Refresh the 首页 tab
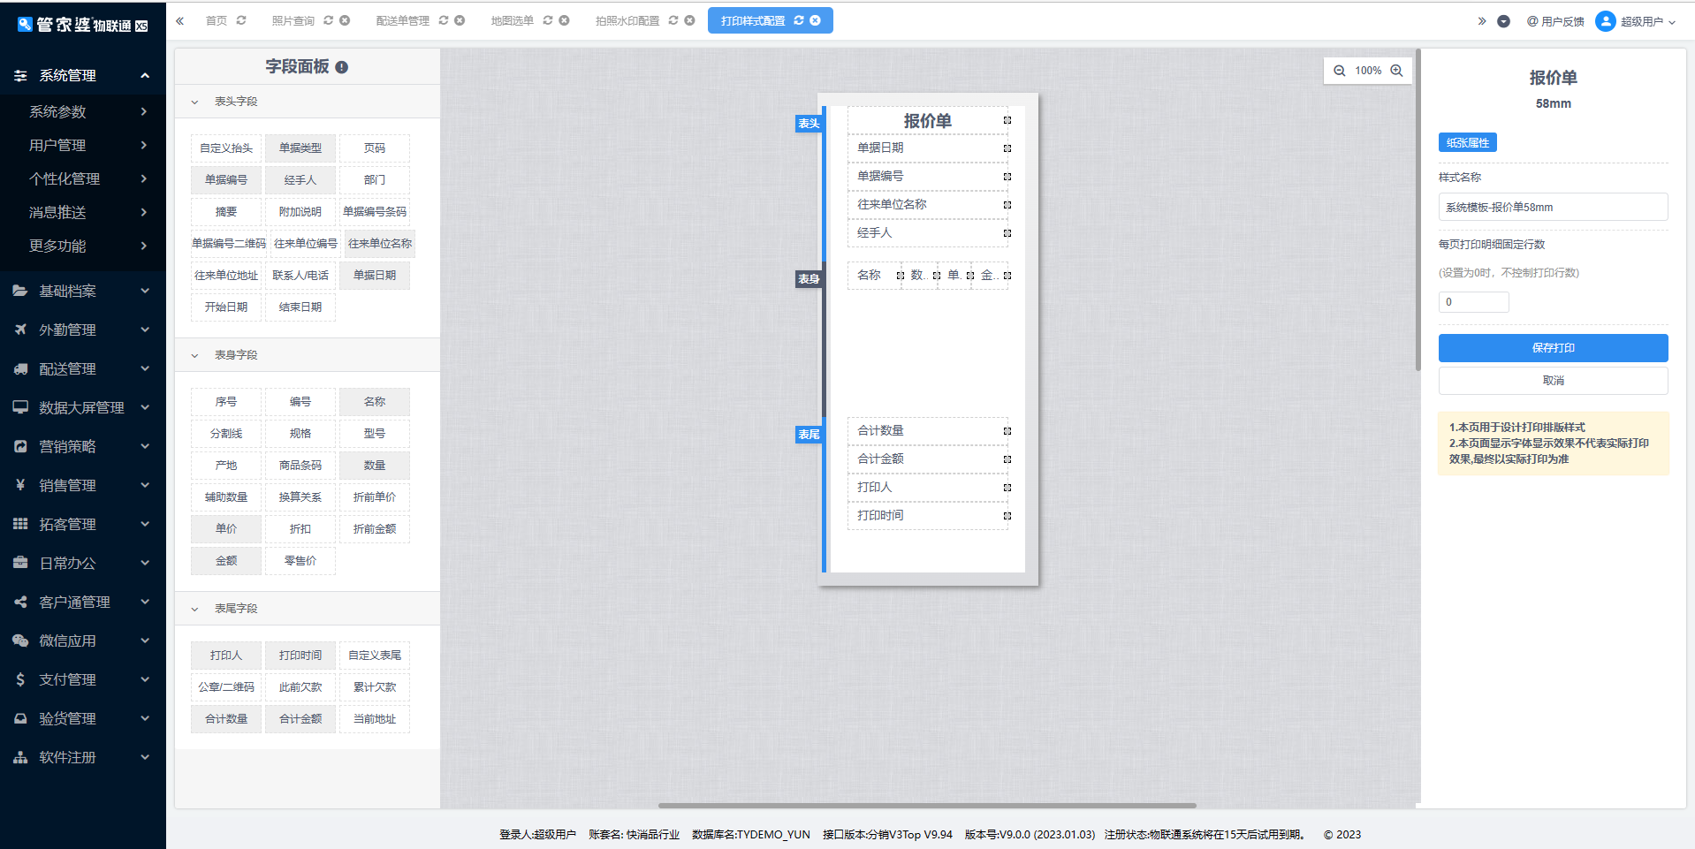Image resolution: width=1695 pixels, height=849 pixels. [x=241, y=20]
